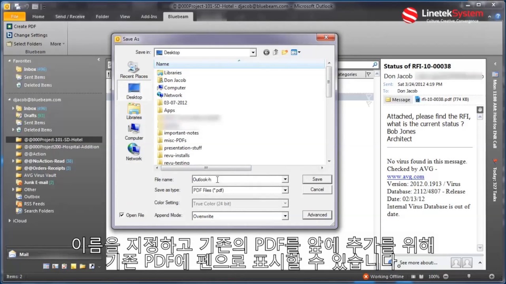The width and height of the screenshot is (506, 284).
Task: Go up one level in the Save As dialog
Action: pos(276,52)
